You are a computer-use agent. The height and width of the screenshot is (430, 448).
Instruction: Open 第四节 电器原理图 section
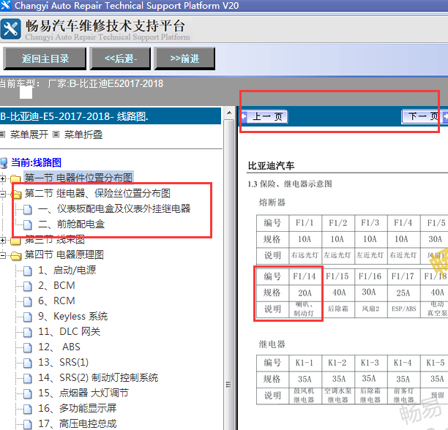[64, 254]
